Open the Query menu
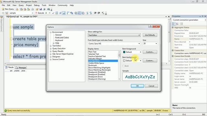The height and width of the screenshot is (116, 207). [21, 5]
